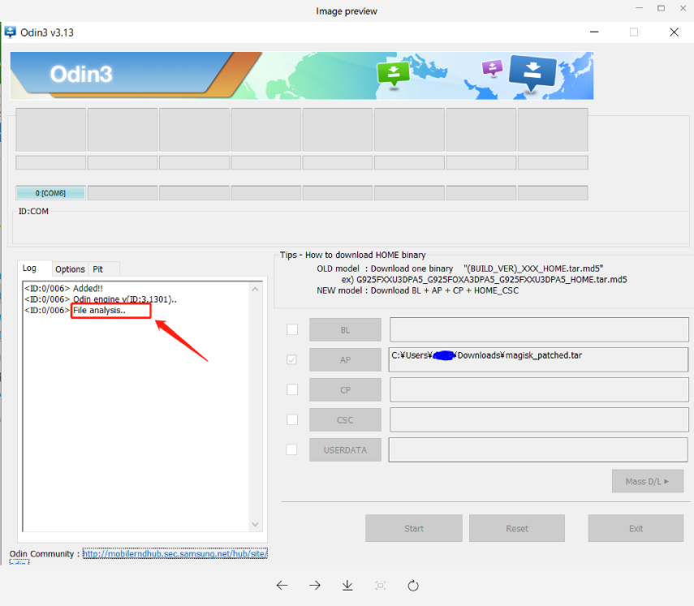The height and width of the screenshot is (606, 694).
Task: Select the 0:[COM6] port box
Action: pos(50,193)
